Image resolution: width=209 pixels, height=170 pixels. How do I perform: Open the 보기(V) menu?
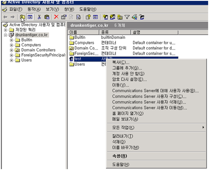point(52,9)
